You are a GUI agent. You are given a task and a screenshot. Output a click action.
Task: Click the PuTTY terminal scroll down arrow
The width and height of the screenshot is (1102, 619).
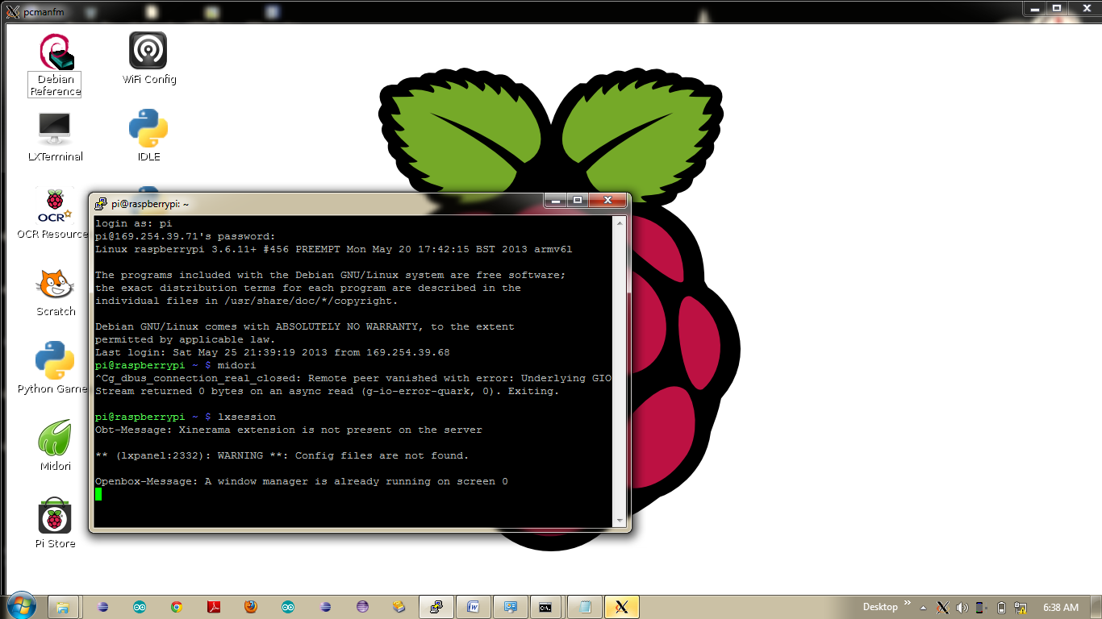point(620,521)
